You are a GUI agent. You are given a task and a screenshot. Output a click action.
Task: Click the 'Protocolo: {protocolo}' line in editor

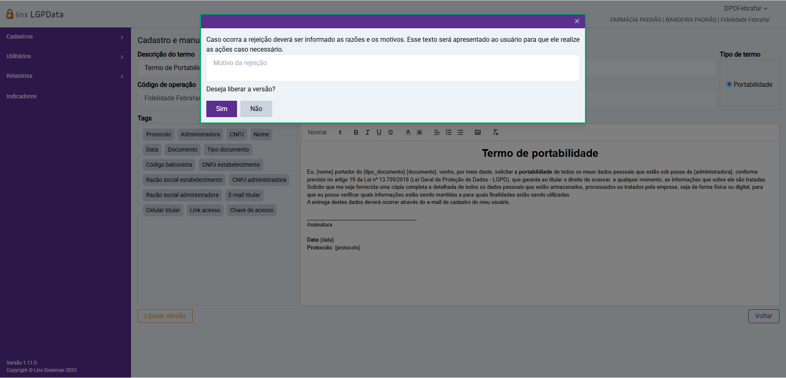click(x=334, y=248)
